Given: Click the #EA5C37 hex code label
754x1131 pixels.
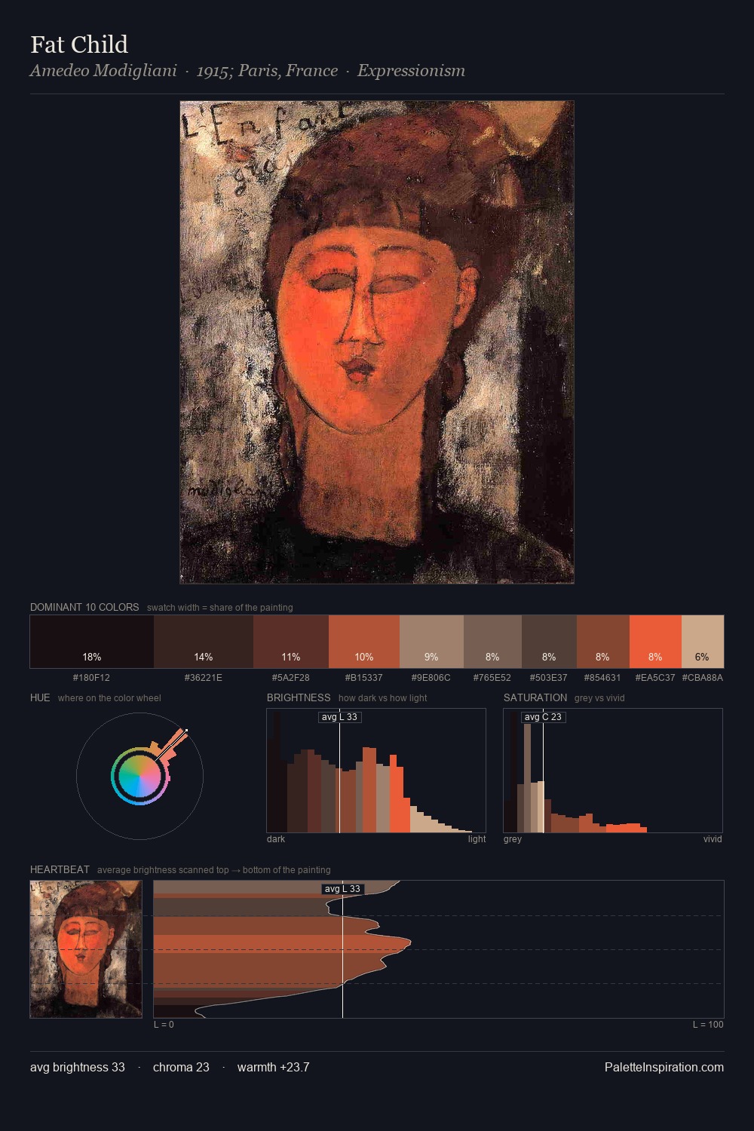Looking at the screenshot, I should coord(655,678).
